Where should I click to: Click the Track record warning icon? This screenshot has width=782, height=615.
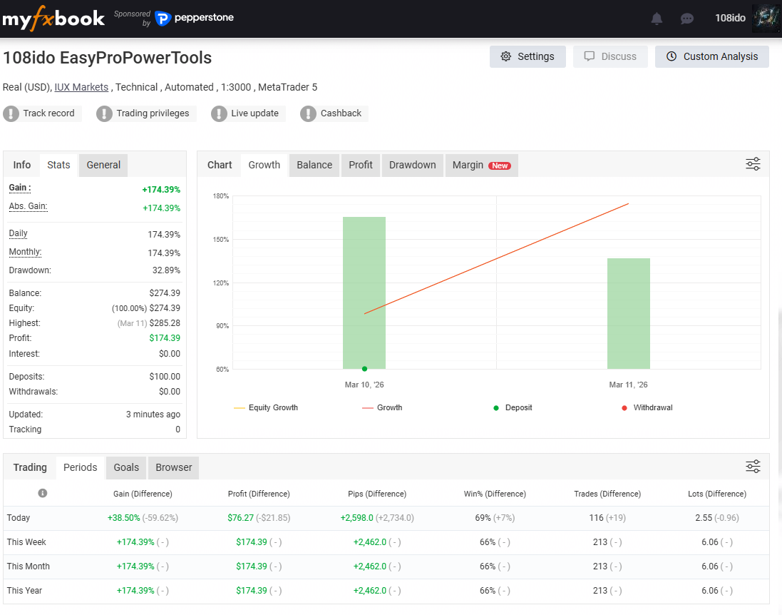tap(11, 113)
